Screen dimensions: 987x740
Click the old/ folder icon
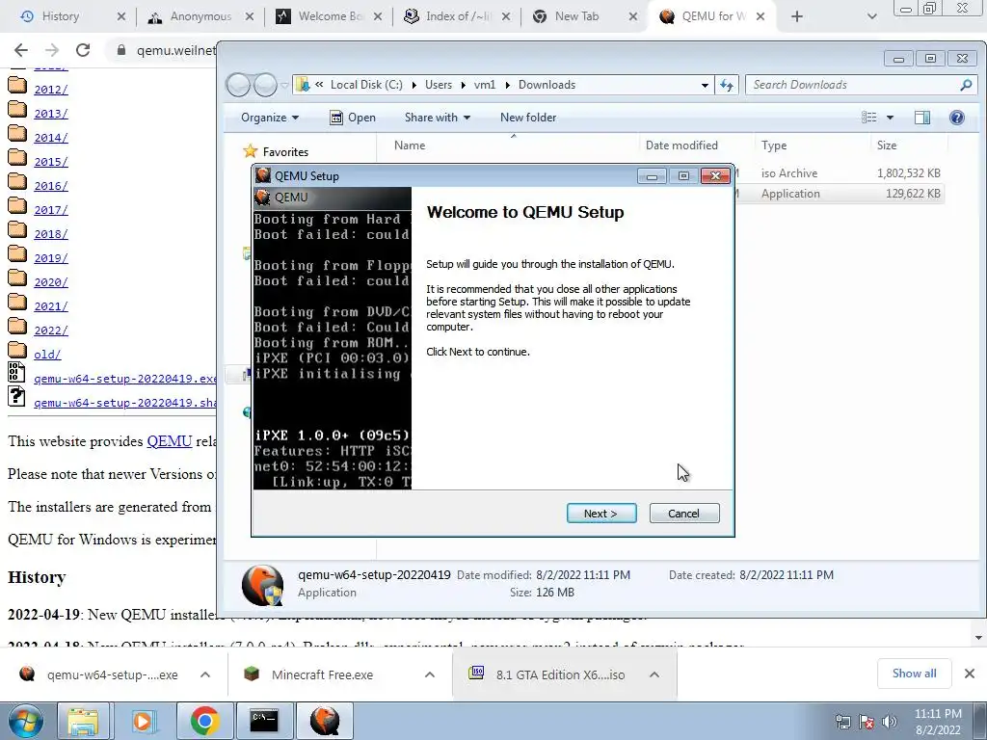17,351
